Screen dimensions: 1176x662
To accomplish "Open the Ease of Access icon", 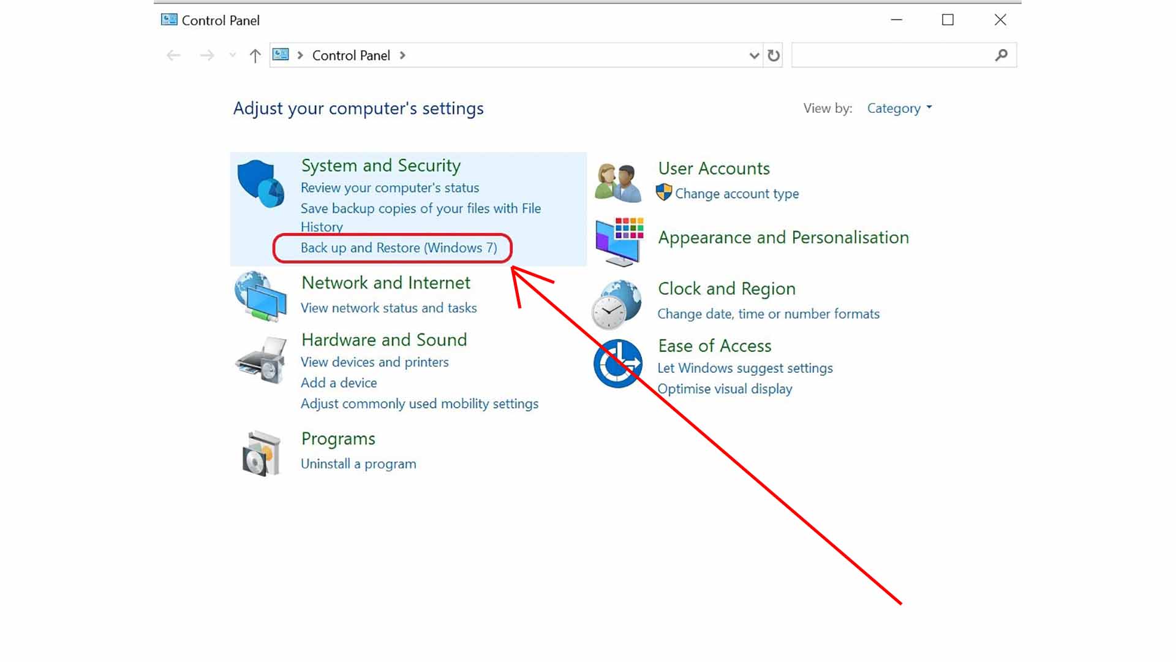I will click(618, 363).
